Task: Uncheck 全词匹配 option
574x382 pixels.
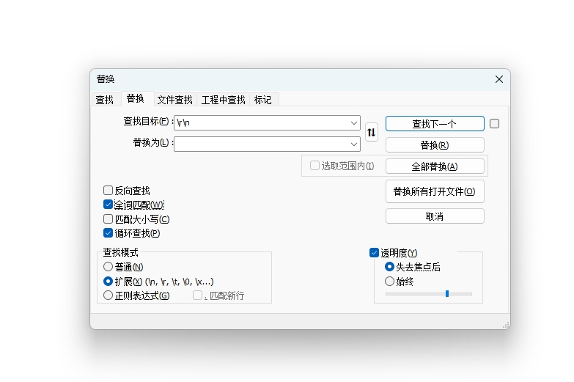Action: tap(108, 205)
